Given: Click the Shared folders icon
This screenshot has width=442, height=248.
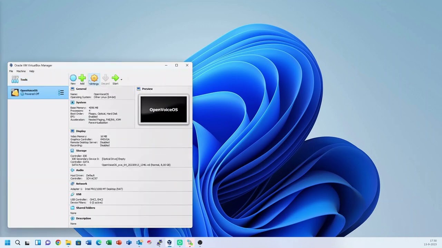Looking at the screenshot, I should pyautogui.click(x=73, y=208).
